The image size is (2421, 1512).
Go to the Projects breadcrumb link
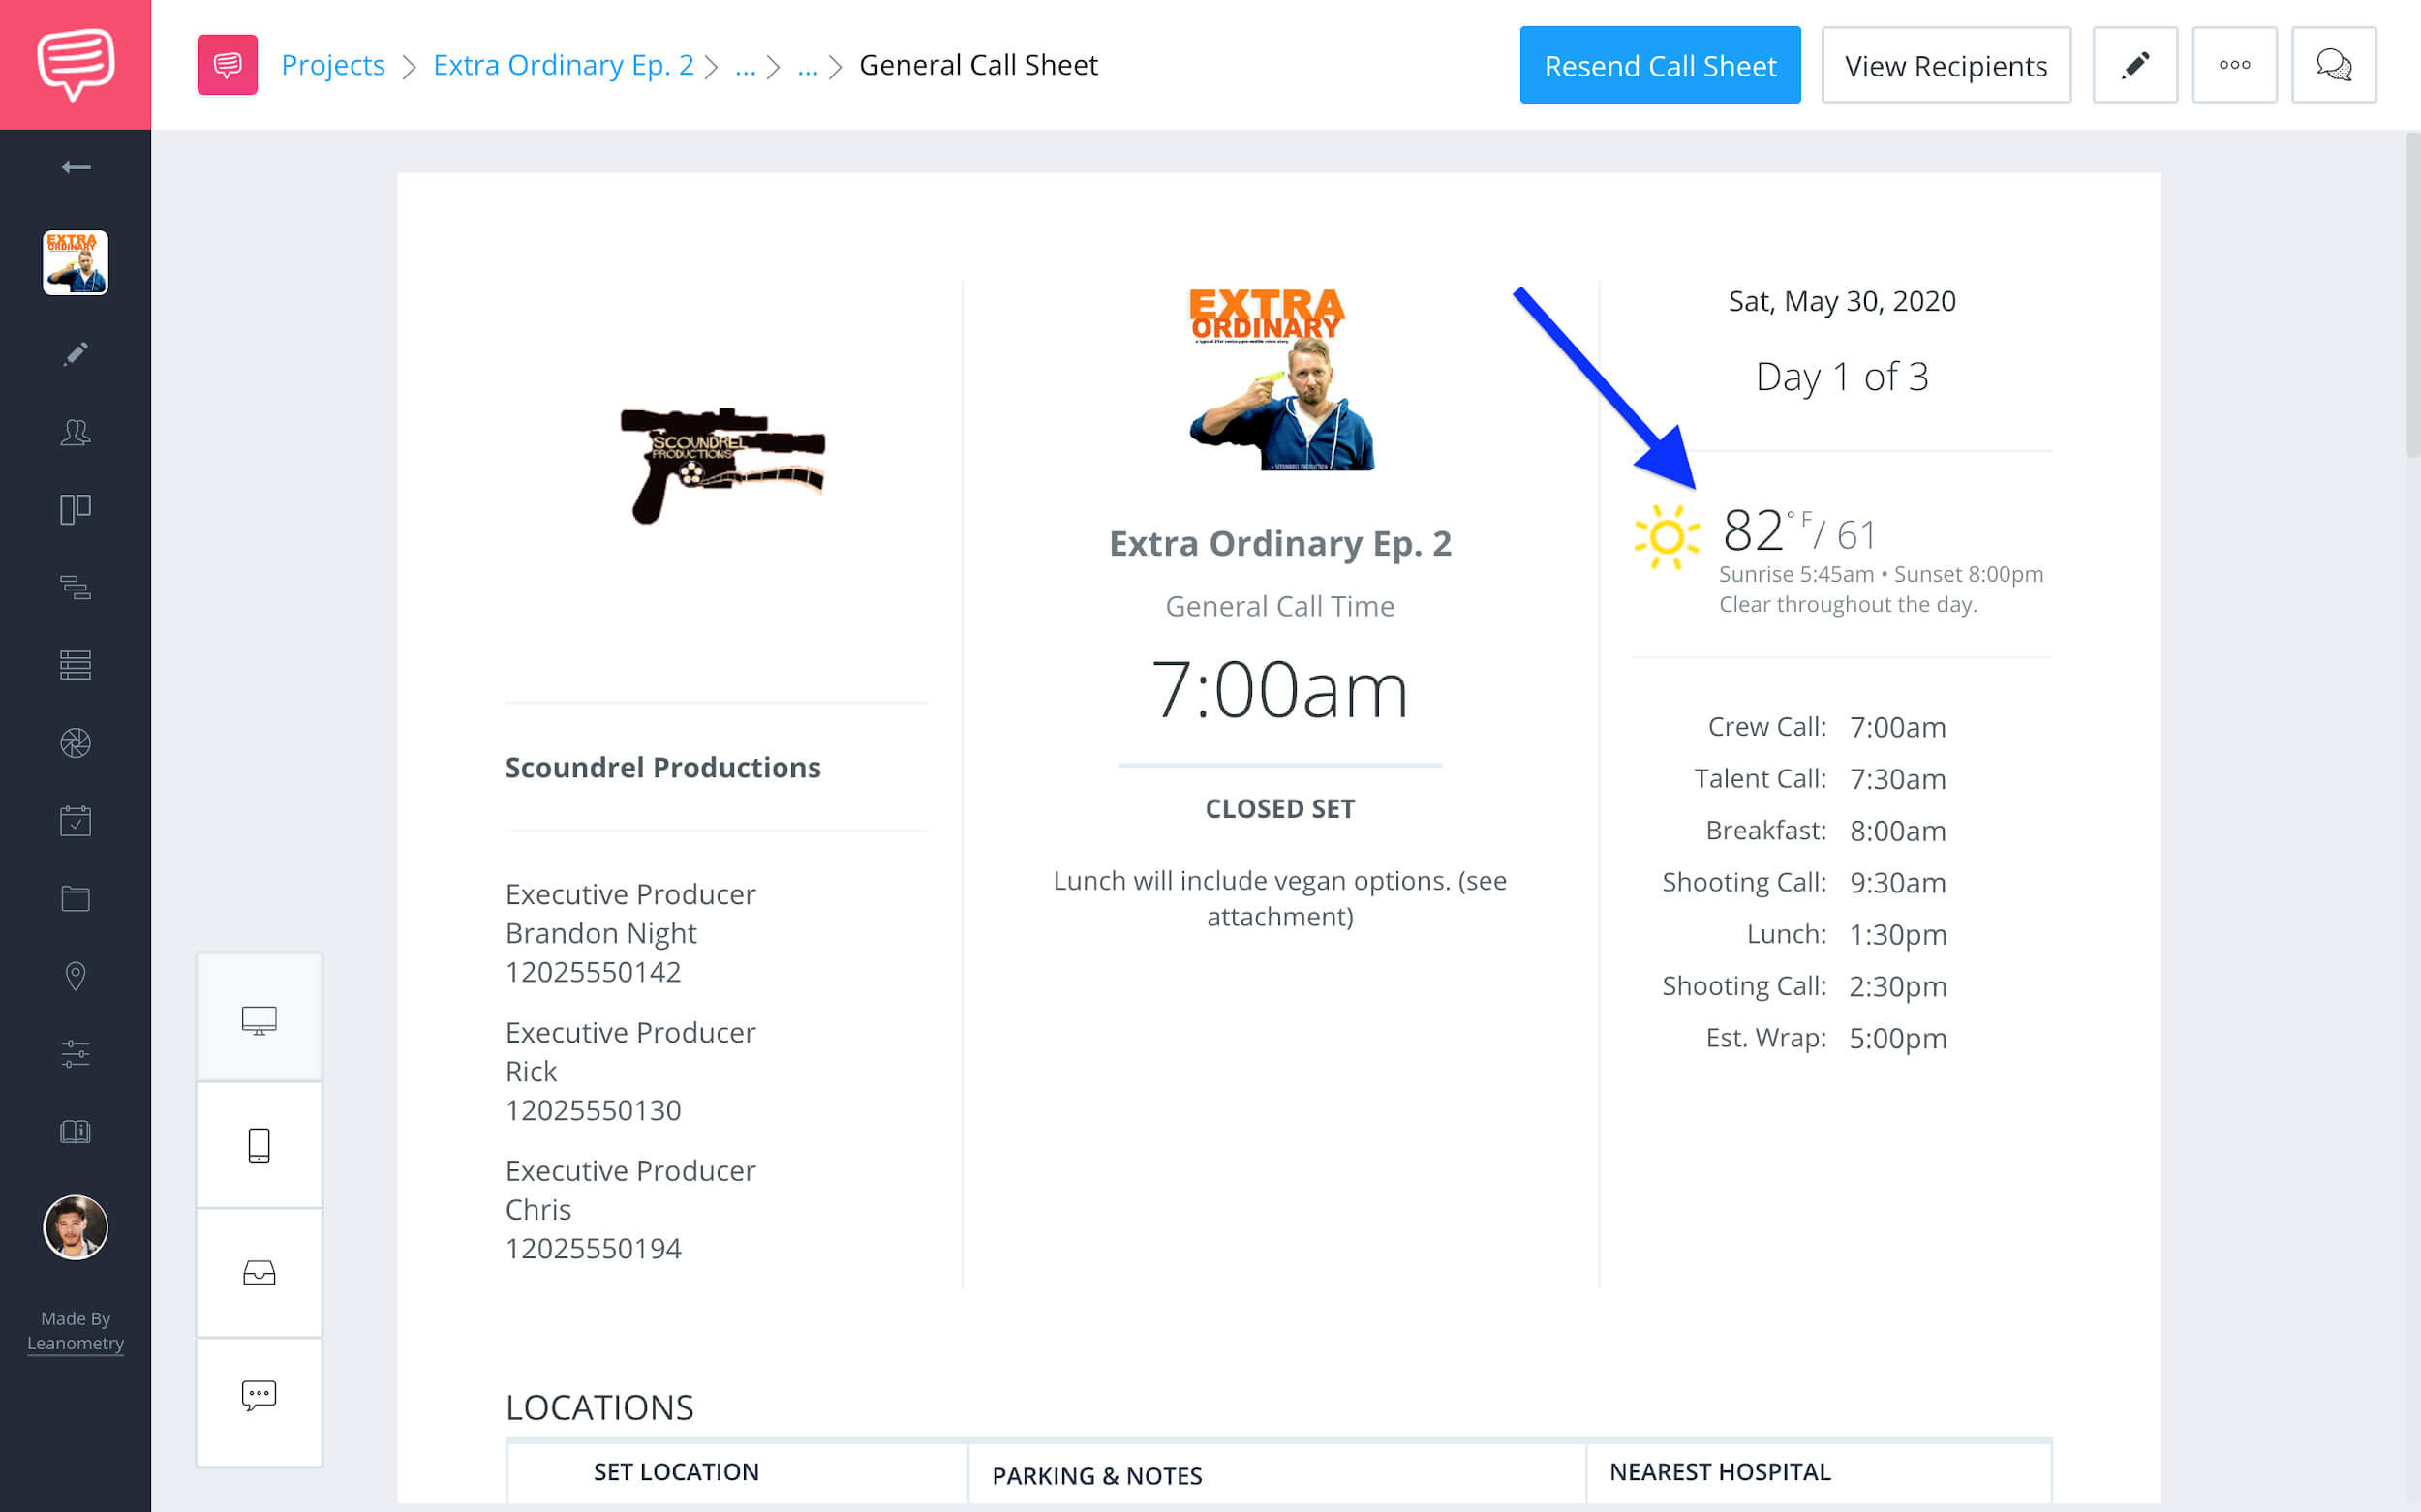[x=333, y=65]
